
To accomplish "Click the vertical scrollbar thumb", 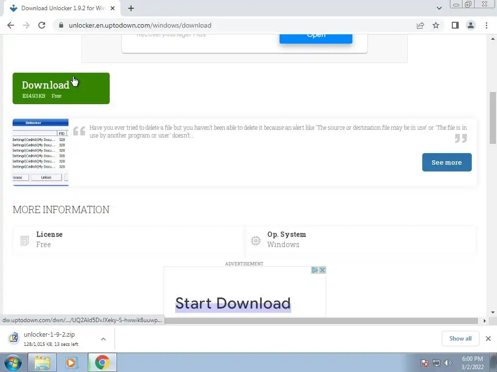I will tap(493, 118).
